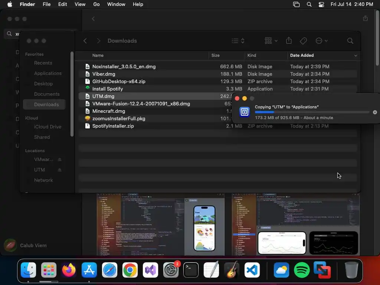Open the Apple menu
Screen dimensions: 380x285
pos(10,4)
